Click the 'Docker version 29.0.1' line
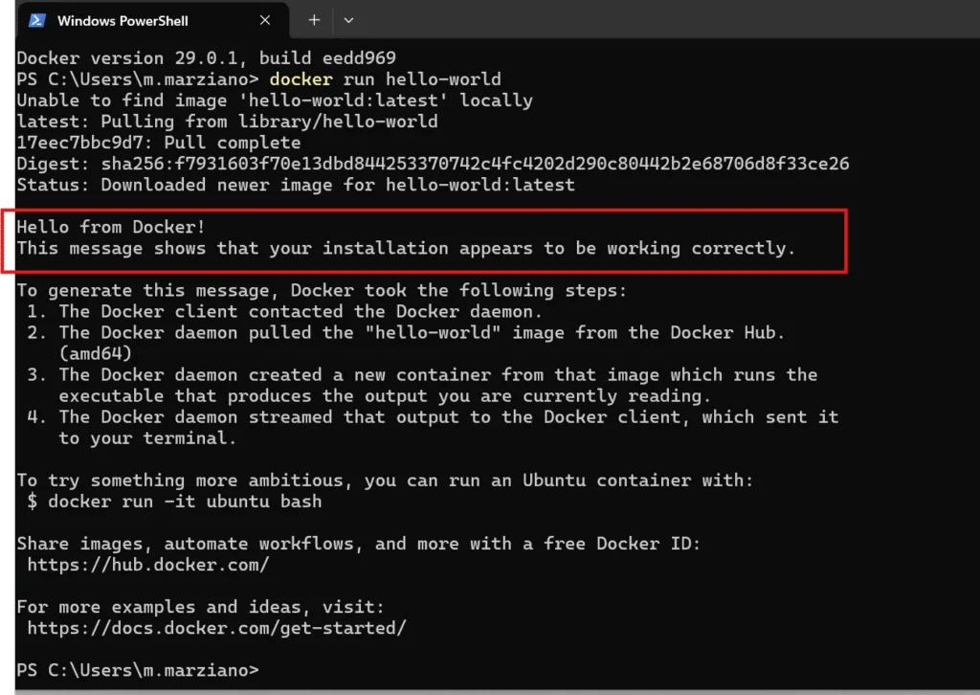Image resolution: width=980 pixels, height=695 pixels. [206, 58]
